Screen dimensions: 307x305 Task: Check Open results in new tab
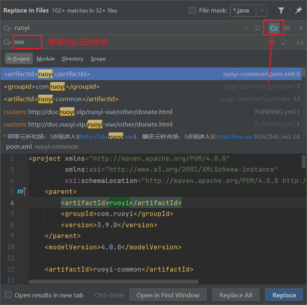pyautogui.click(x=8, y=295)
